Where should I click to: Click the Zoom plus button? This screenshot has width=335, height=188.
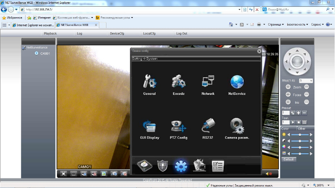pos(288,87)
